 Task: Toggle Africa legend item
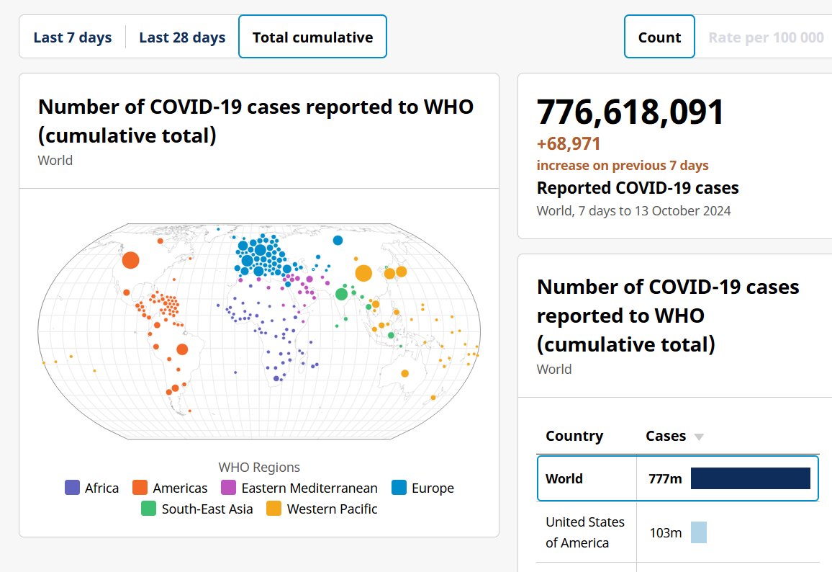pos(91,488)
